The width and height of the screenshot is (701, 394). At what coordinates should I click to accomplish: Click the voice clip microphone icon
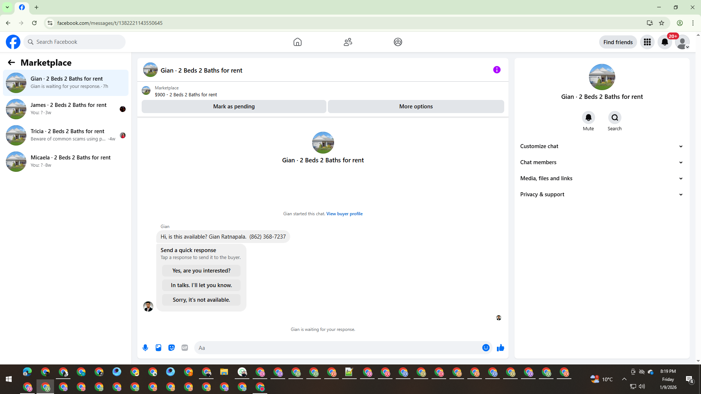pyautogui.click(x=145, y=348)
